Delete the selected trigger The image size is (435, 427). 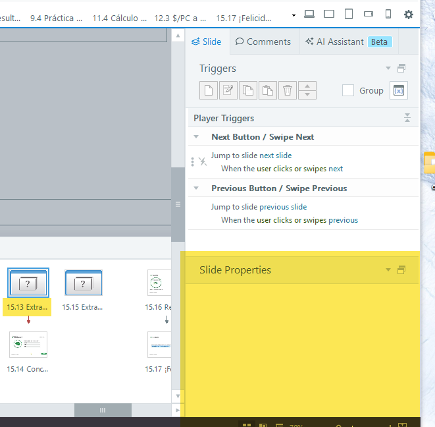point(288,90)
